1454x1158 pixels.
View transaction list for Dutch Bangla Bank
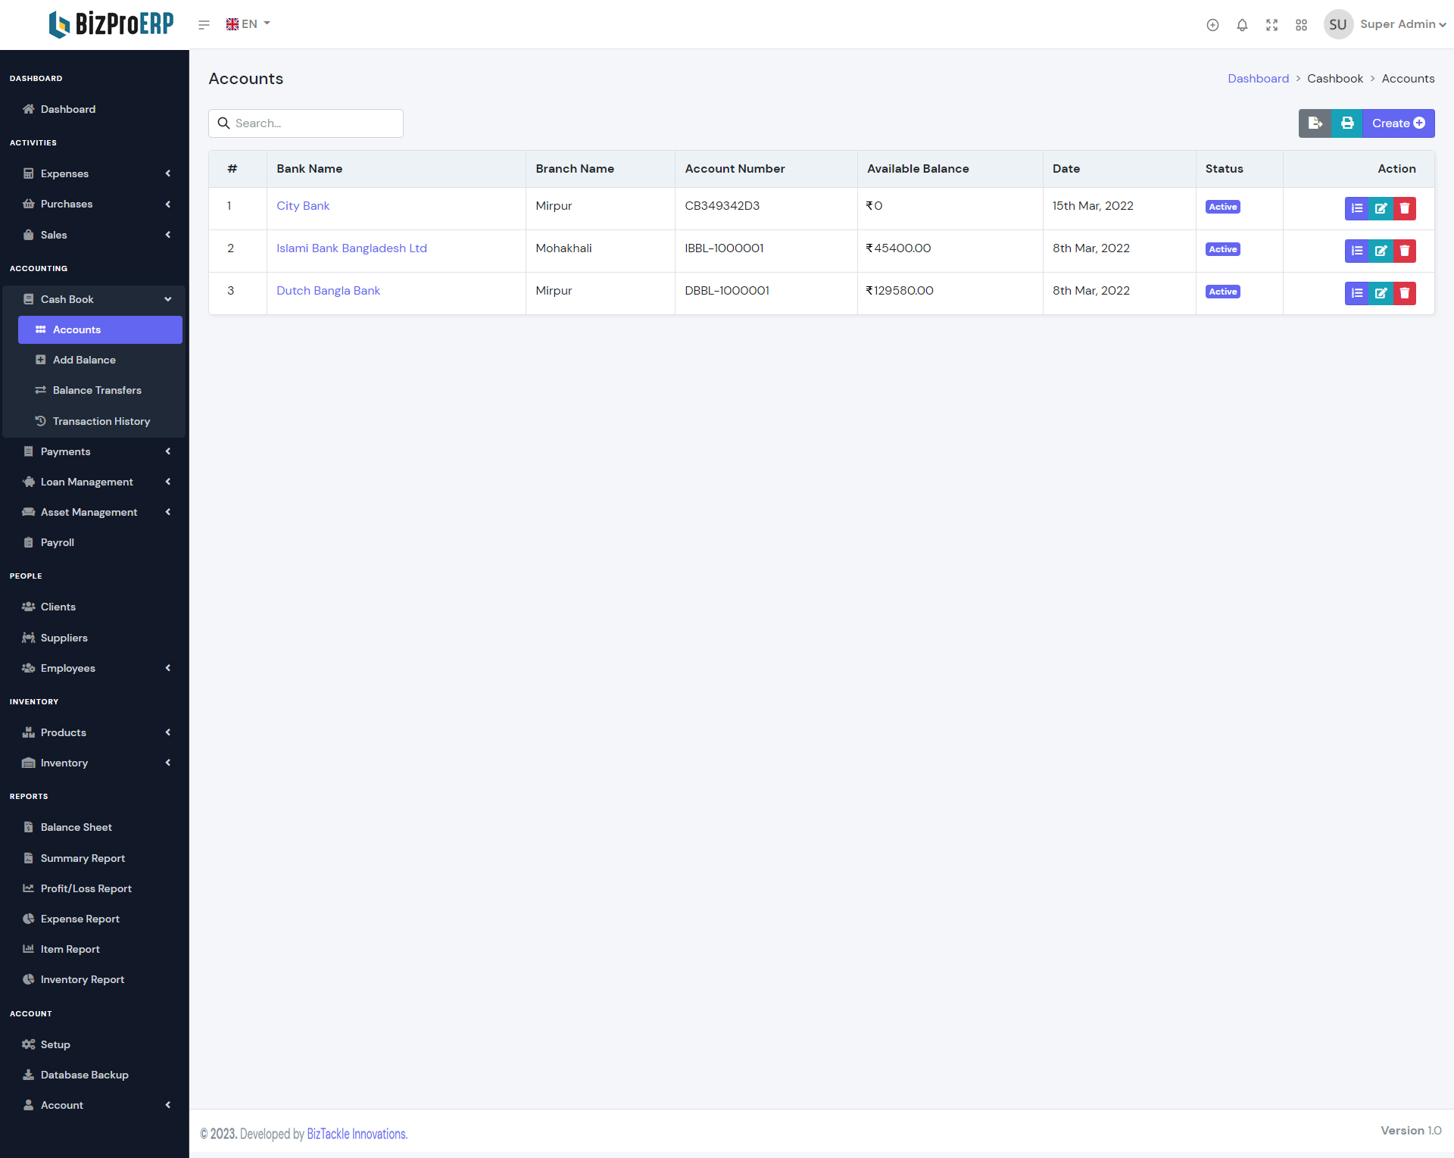coord(1357,293)
